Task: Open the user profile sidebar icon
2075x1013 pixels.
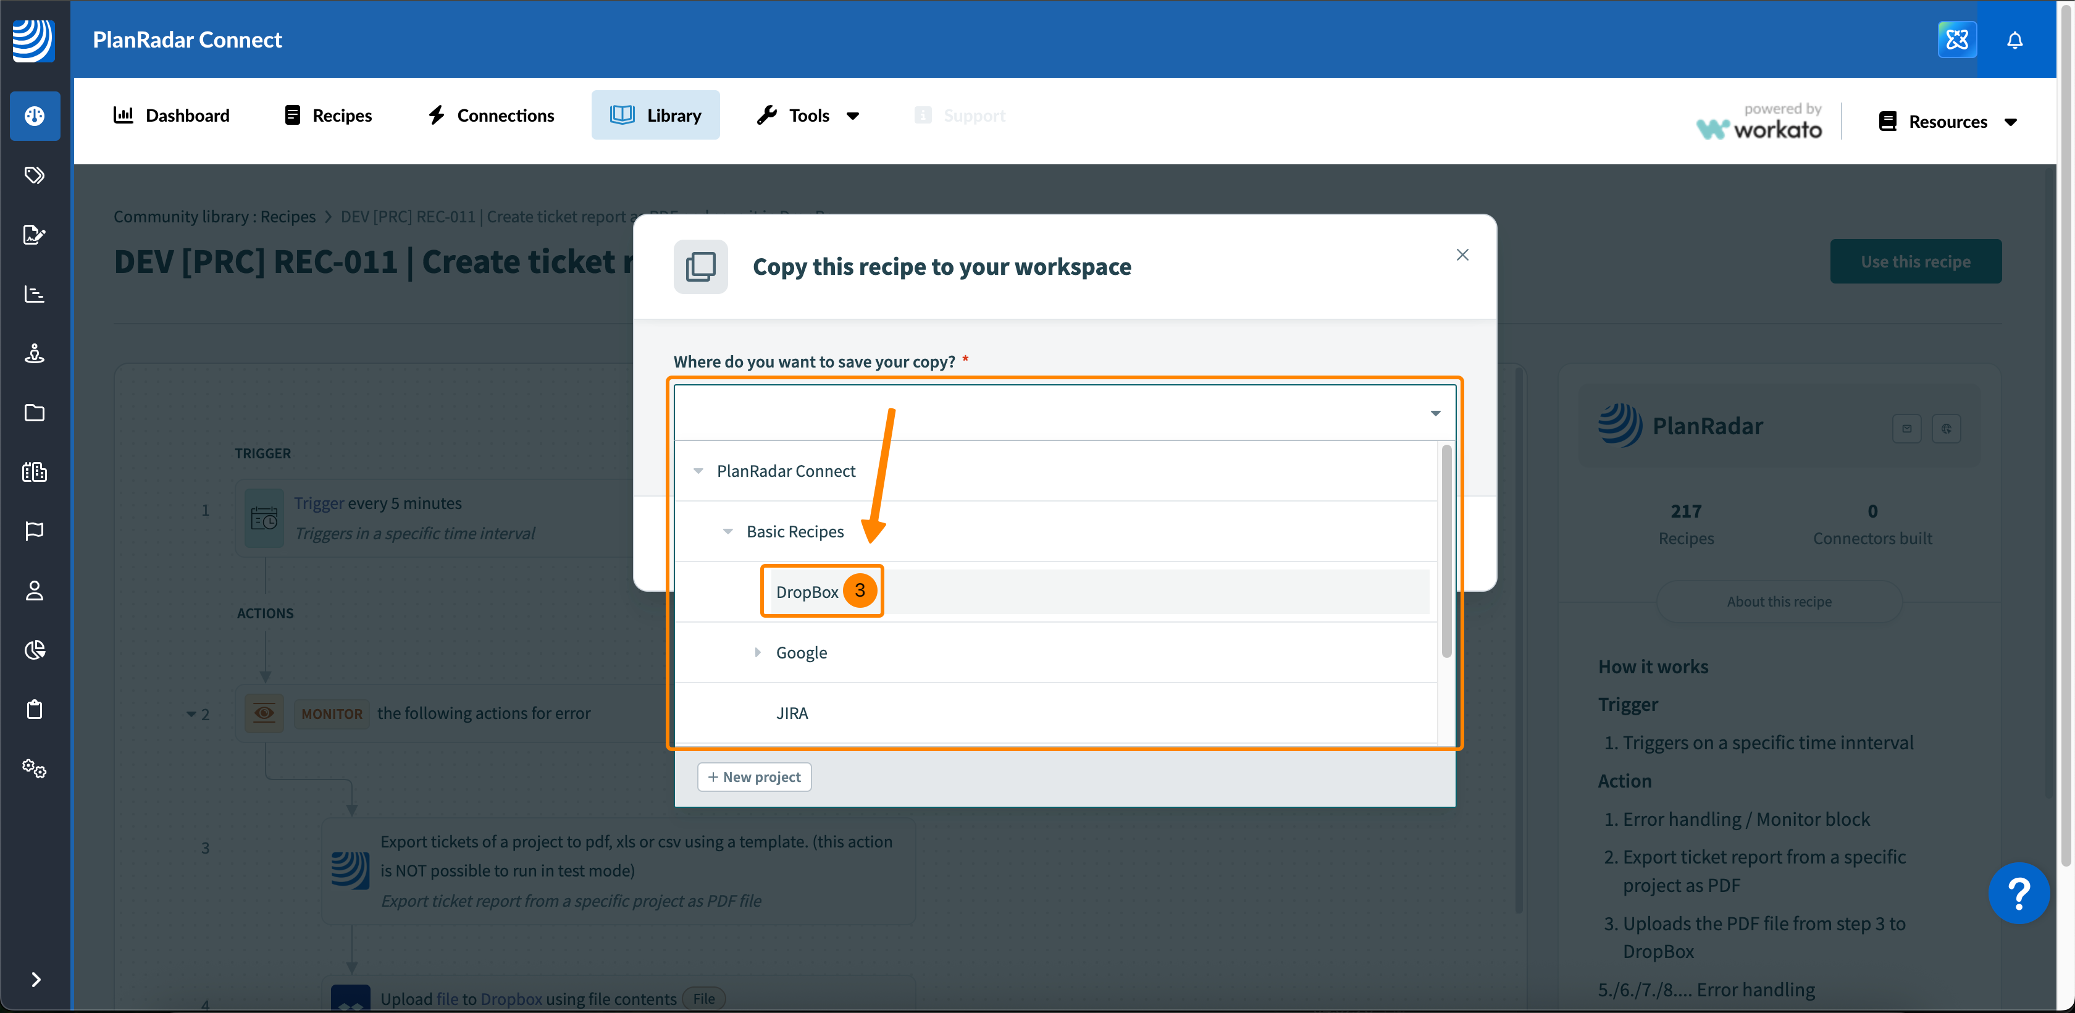Action: pos(34,591)
